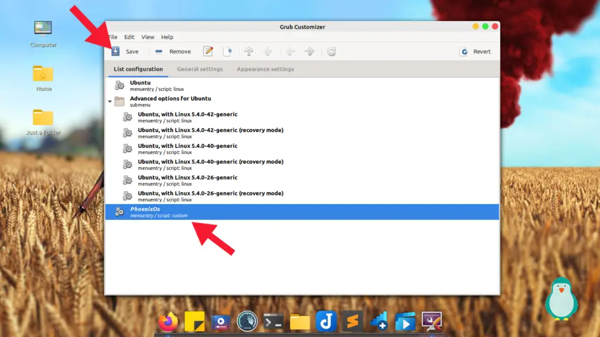The image size is (600, 337).
Task: Open the Help menu
Action: pyautogui.click(x=167, y=37)
